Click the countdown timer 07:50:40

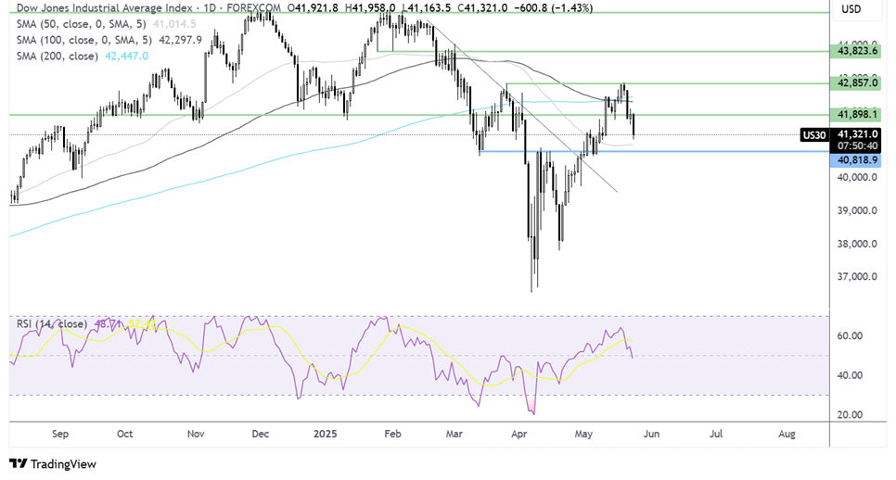pyautogui.click(x=857, y=146)
